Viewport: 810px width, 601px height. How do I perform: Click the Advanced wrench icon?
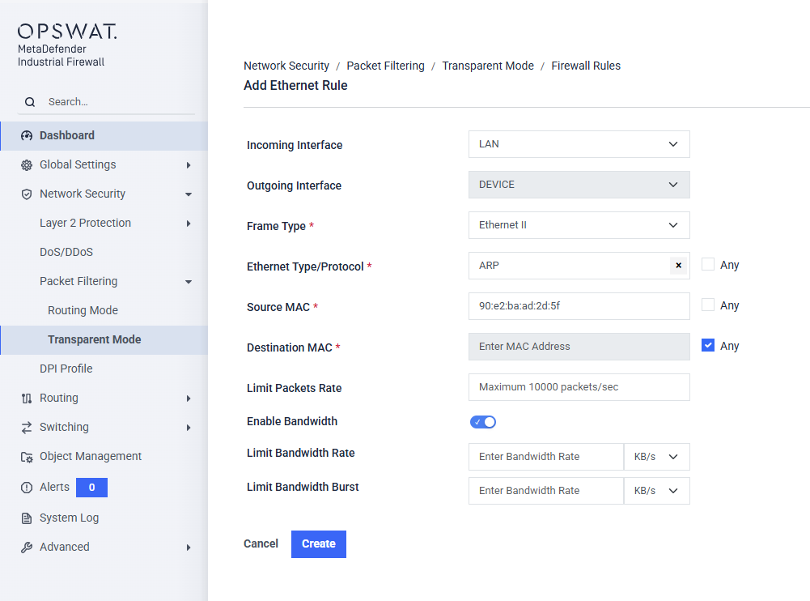[x=27, y=548]
